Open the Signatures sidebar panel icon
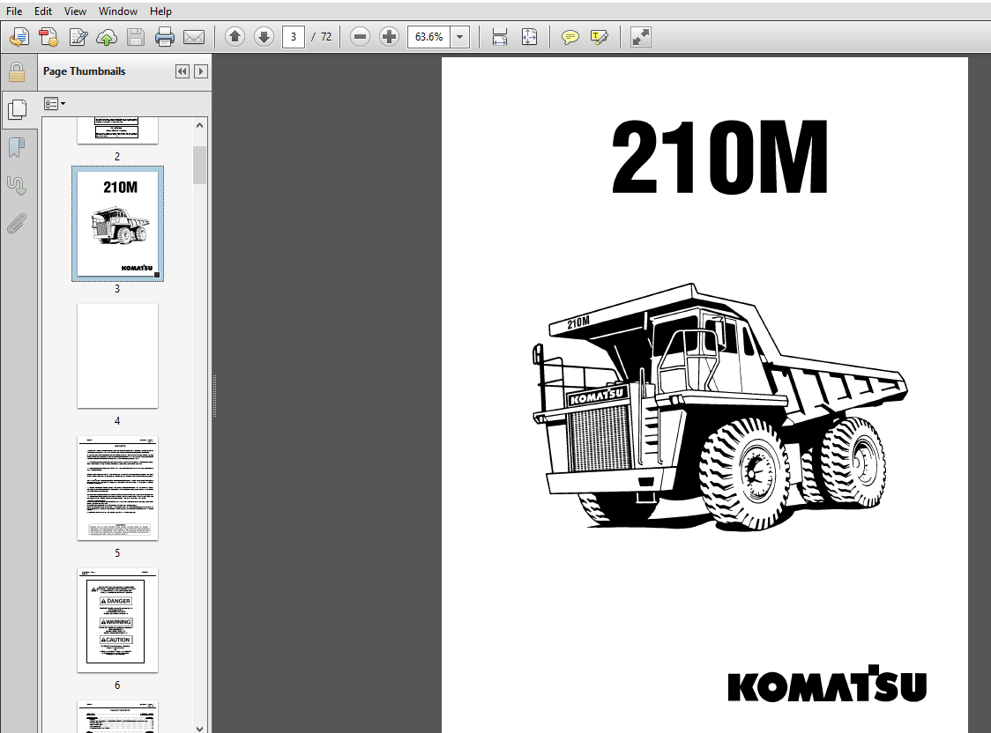Viewport: 991px width, 733px height. pos(17,186)
